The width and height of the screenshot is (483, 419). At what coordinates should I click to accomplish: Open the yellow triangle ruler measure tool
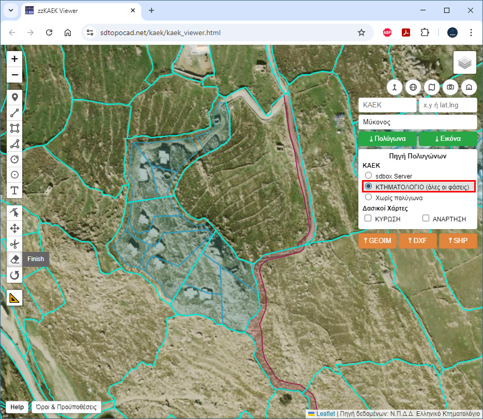[14, 298]
